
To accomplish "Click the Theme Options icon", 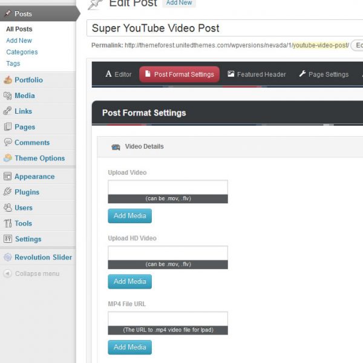I will click(8, 159).
